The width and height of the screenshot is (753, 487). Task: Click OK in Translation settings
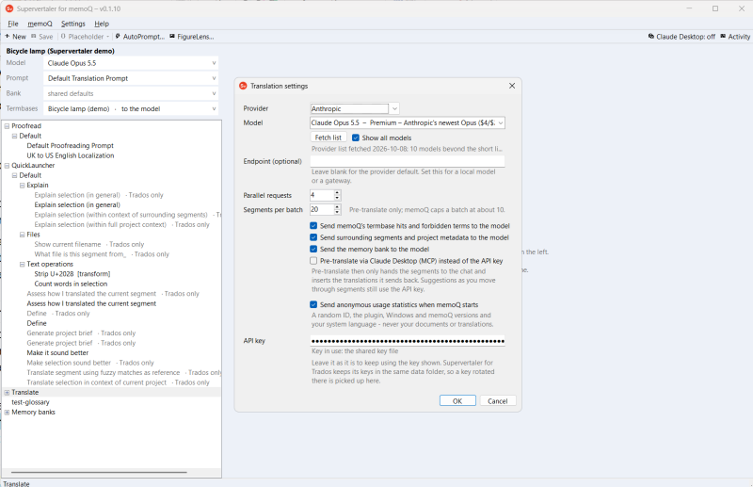click(x=457, y=401)
